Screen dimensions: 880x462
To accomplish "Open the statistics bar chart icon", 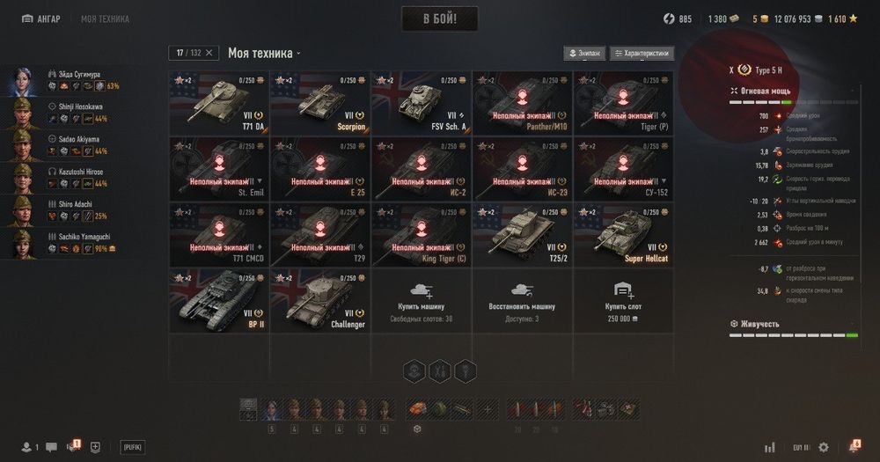I will [769, 447].
